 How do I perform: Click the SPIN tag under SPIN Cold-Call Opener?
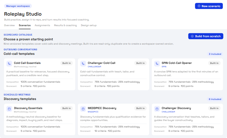coord(164,67)
